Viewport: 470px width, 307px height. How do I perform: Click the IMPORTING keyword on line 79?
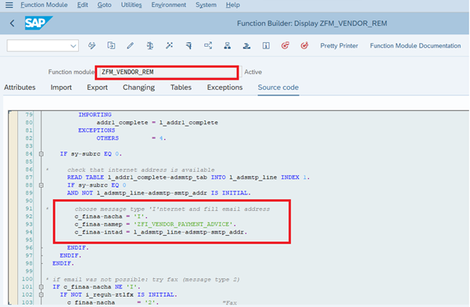pos(95,115)
